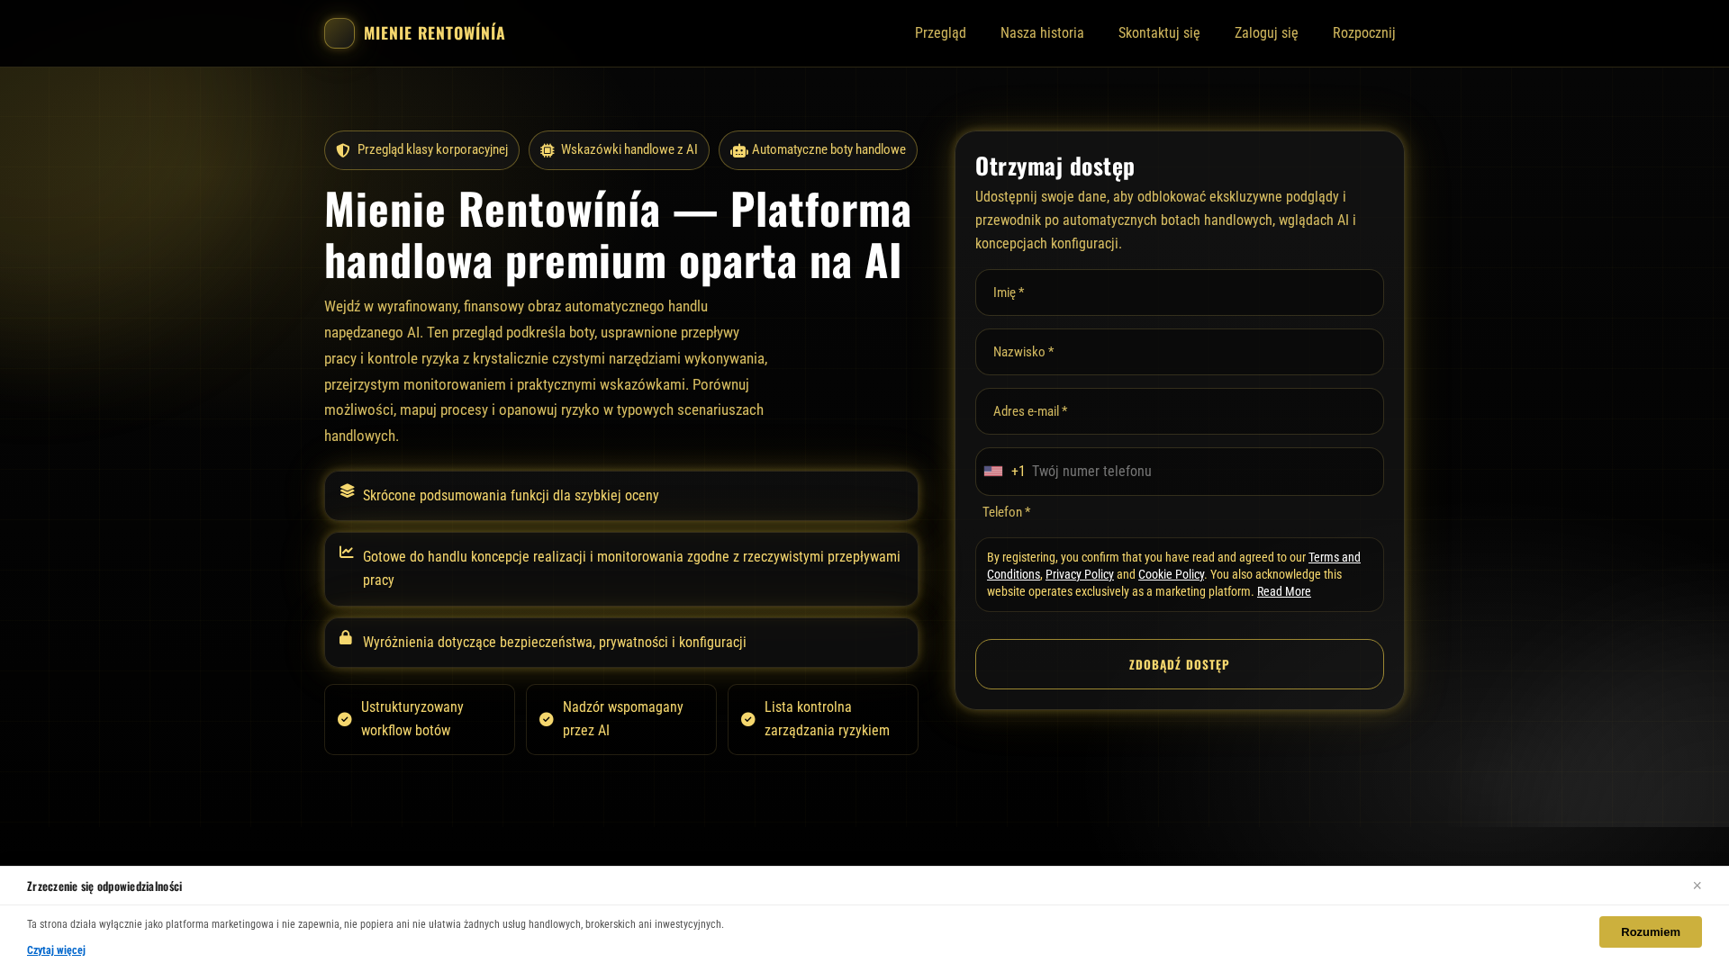The height and width of the screenshot is (972, 1729).
Task: Focus the Adres e-mail input field
Action: [x=1180, y=411]
